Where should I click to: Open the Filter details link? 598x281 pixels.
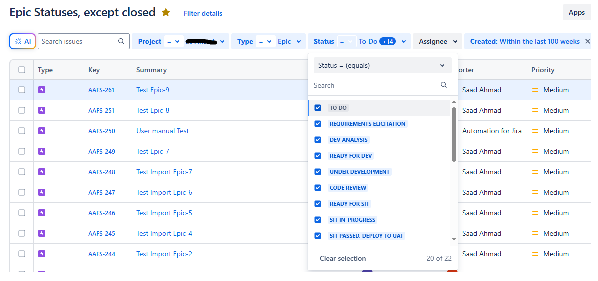click(x=203, y=13)
